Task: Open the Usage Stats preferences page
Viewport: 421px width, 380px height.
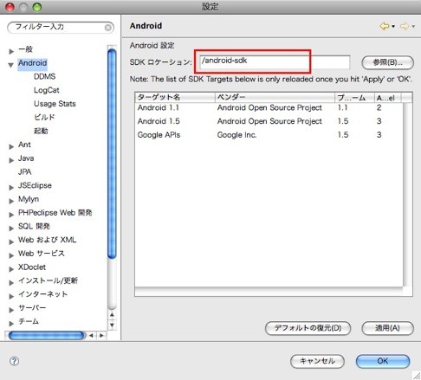Action: [55, 104]
